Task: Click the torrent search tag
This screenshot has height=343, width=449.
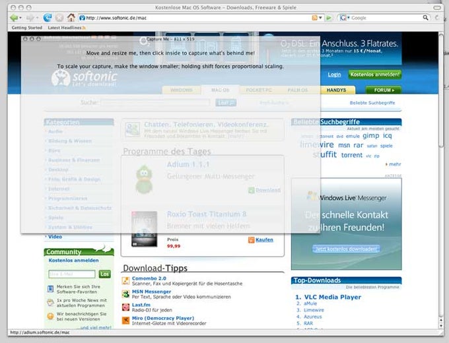Action: click(352, 155)
